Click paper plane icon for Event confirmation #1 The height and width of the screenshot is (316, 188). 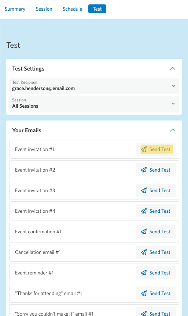click(144, 231)
